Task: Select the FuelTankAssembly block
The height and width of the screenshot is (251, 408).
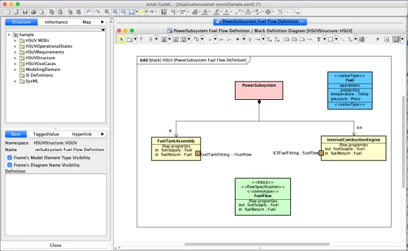Action: pos(176,149)
